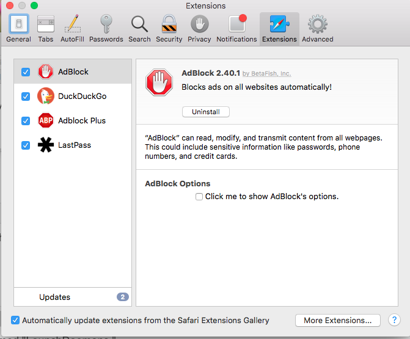Click the 'AdBlock 2.40.1' title text

tap(211, 73)
